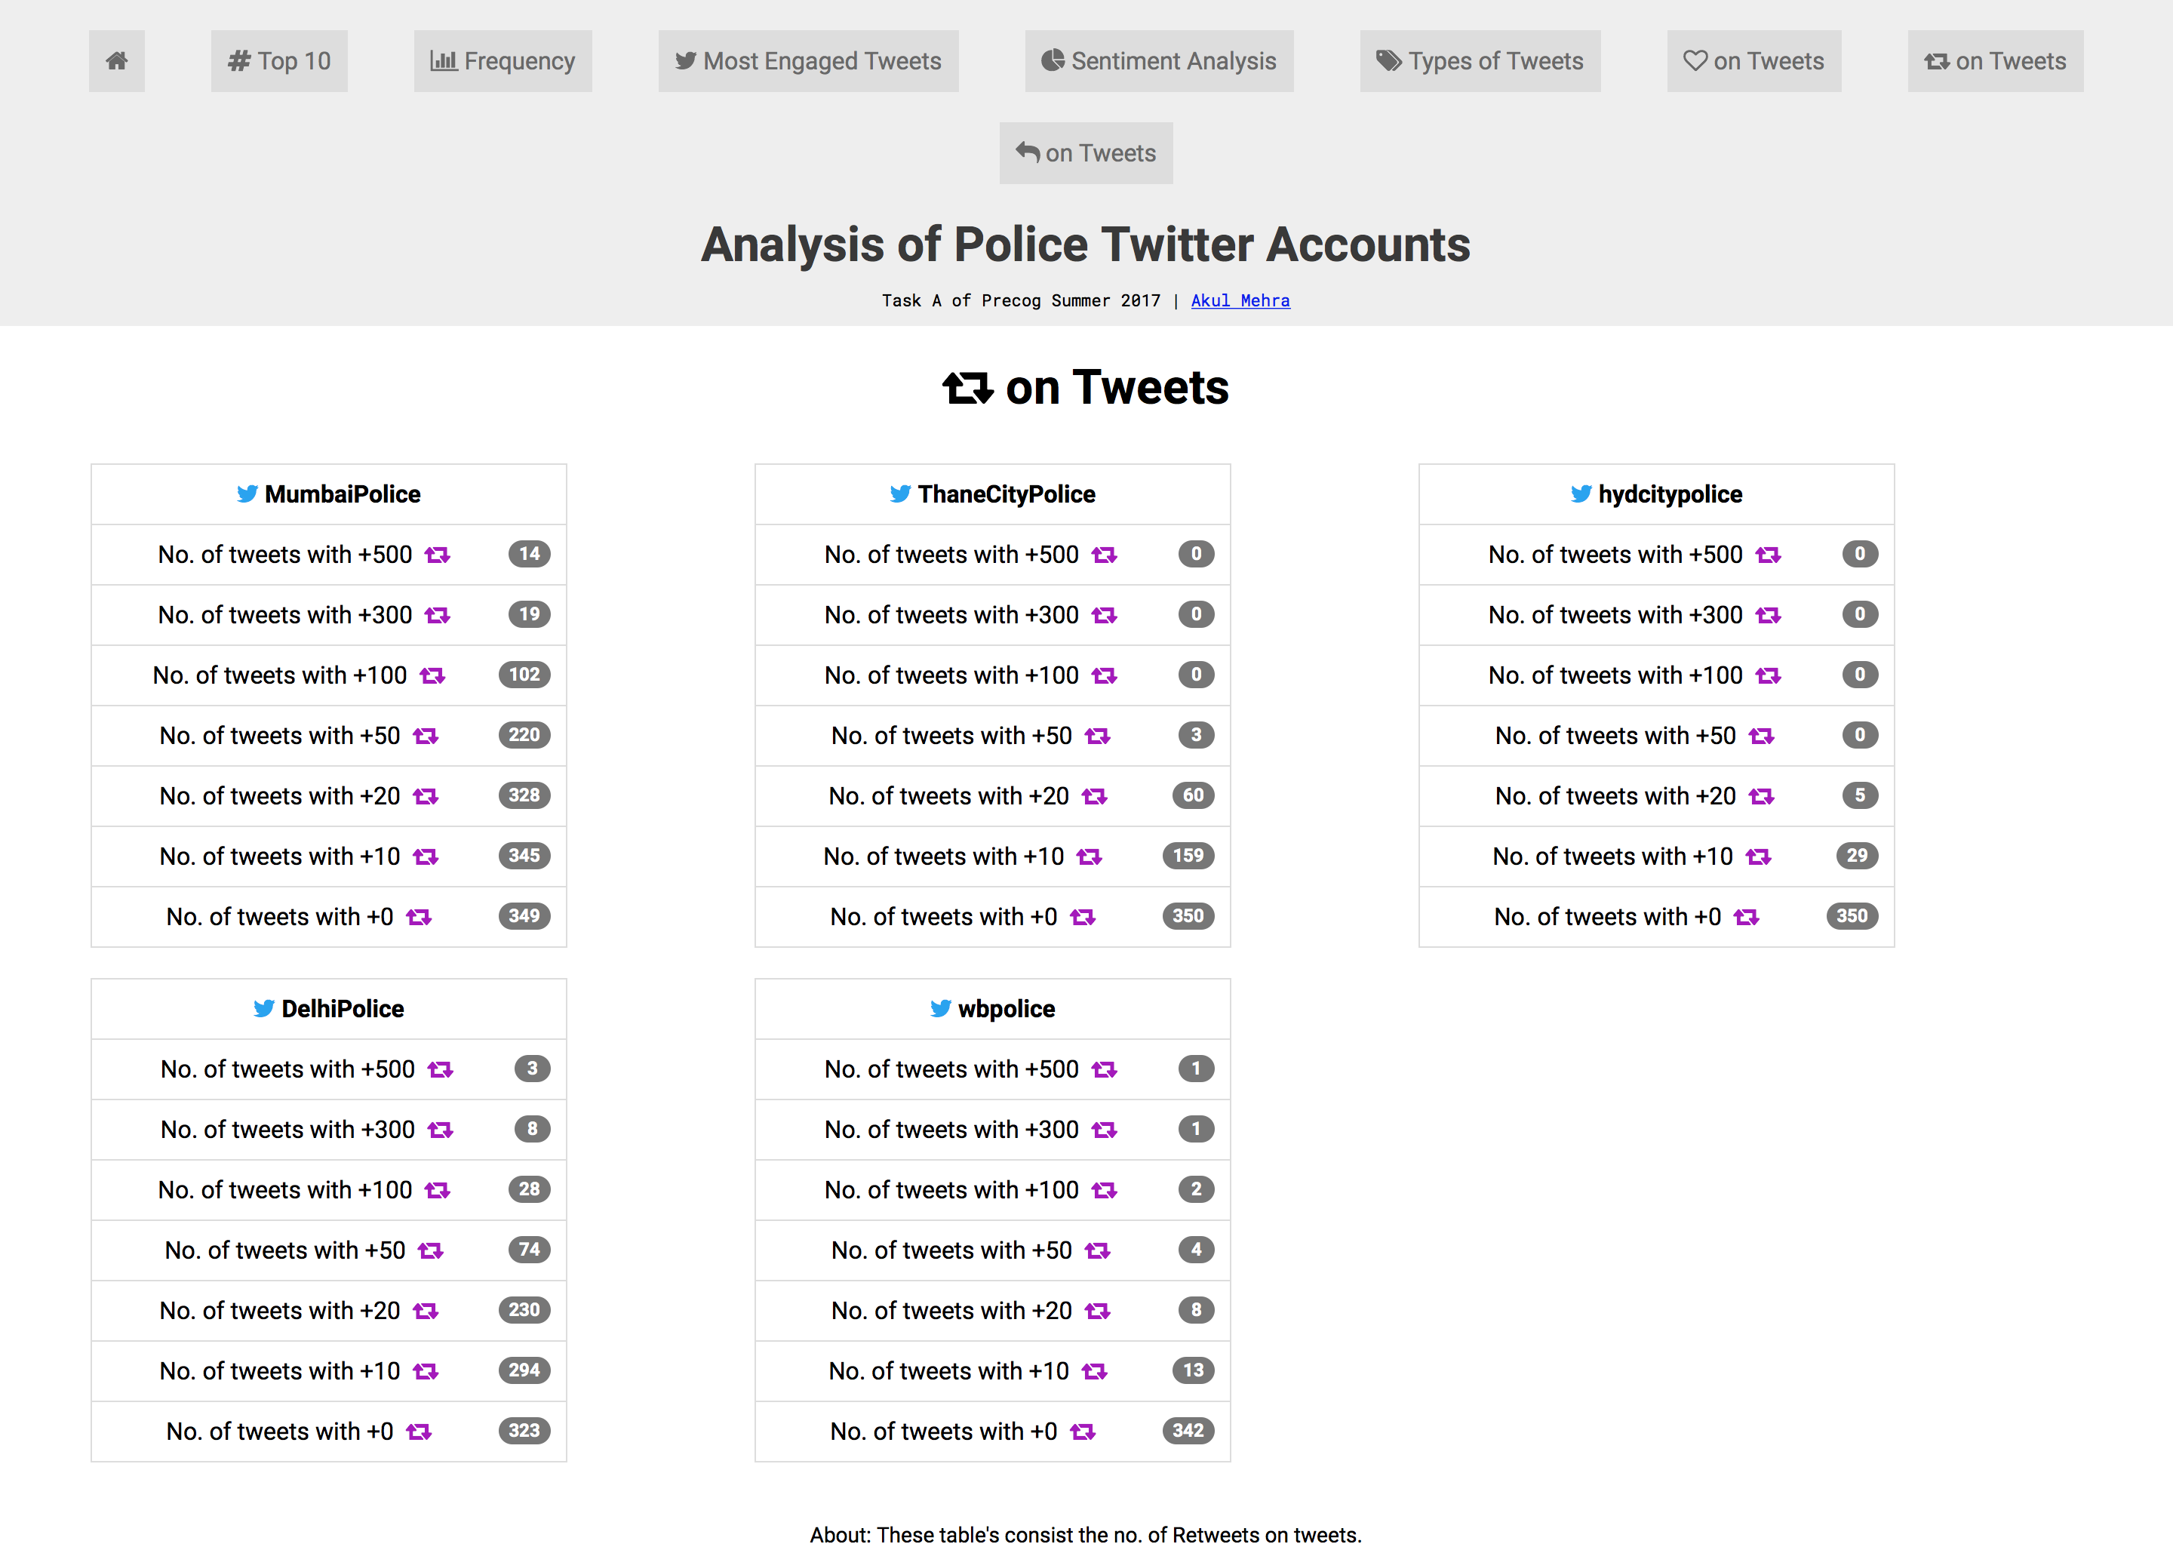Click the 342 badge in wbpolice table
The height and width of the screenshot is (1547, 2173).
pos(1188,1431)
